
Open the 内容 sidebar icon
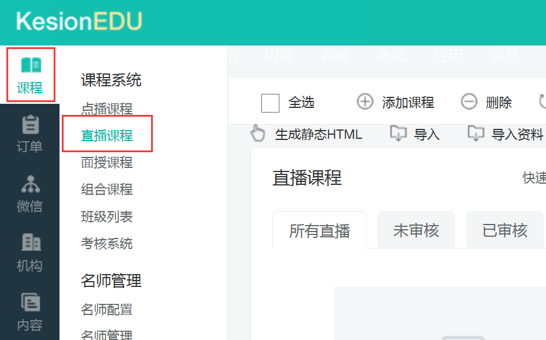click(30, 302)
